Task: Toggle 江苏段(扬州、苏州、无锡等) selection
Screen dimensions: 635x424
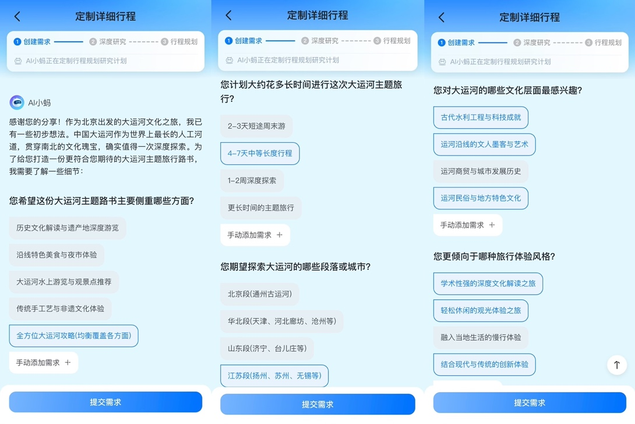Action: pyautogui.click(x=274, y=376)
